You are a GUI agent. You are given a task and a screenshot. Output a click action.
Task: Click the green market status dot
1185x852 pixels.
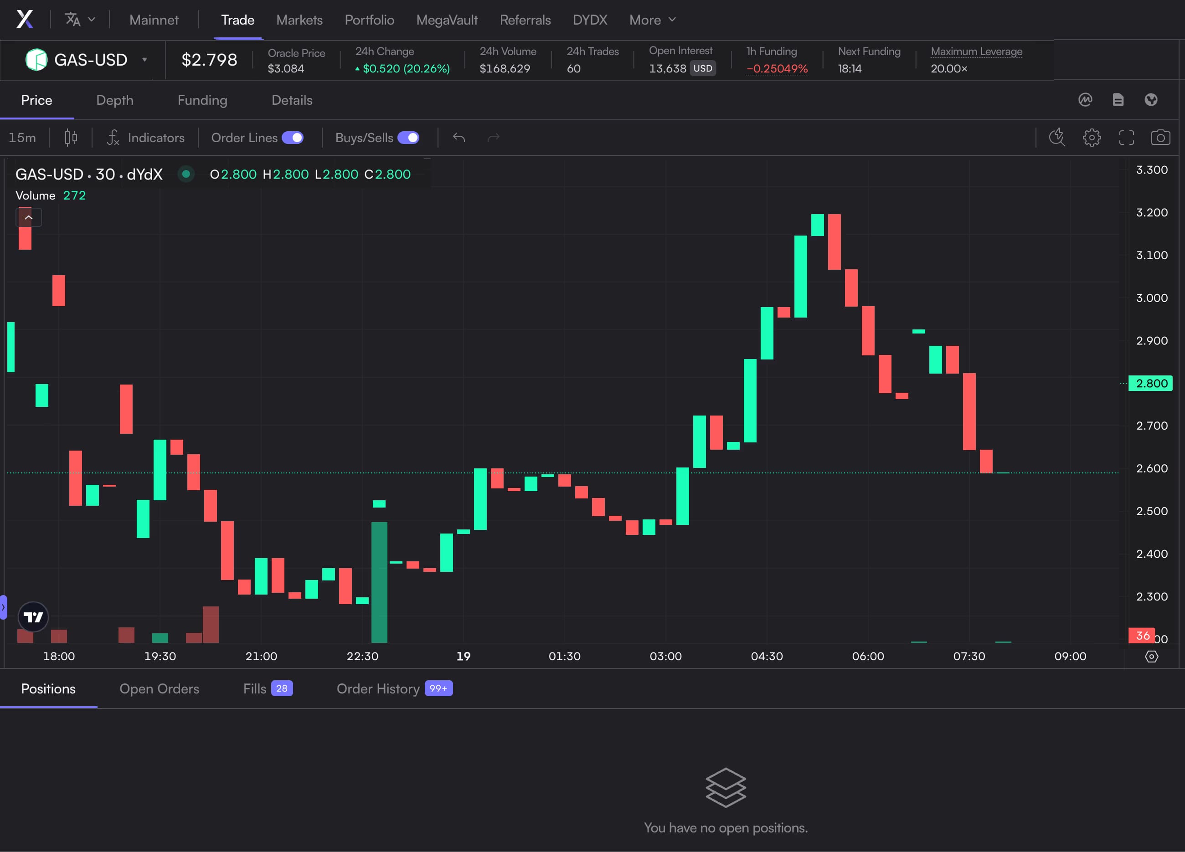point(186,174)
